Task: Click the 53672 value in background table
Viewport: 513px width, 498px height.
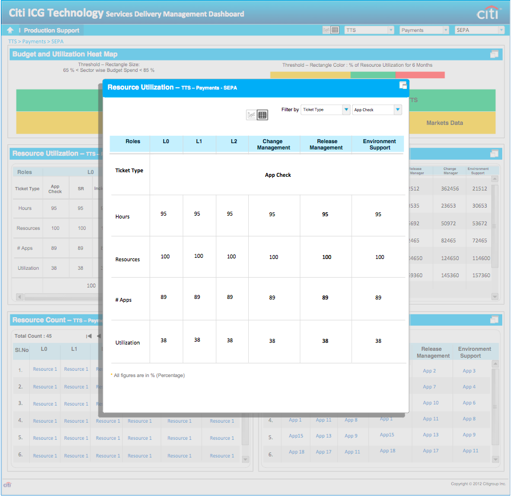Action: point(480,224)
